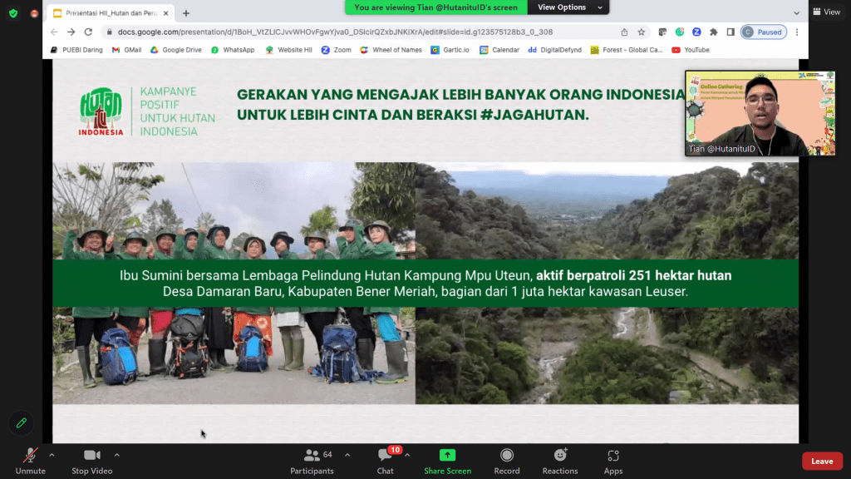Open the Reactions menu
Screen dimensions: 851x479
point(560,461)
